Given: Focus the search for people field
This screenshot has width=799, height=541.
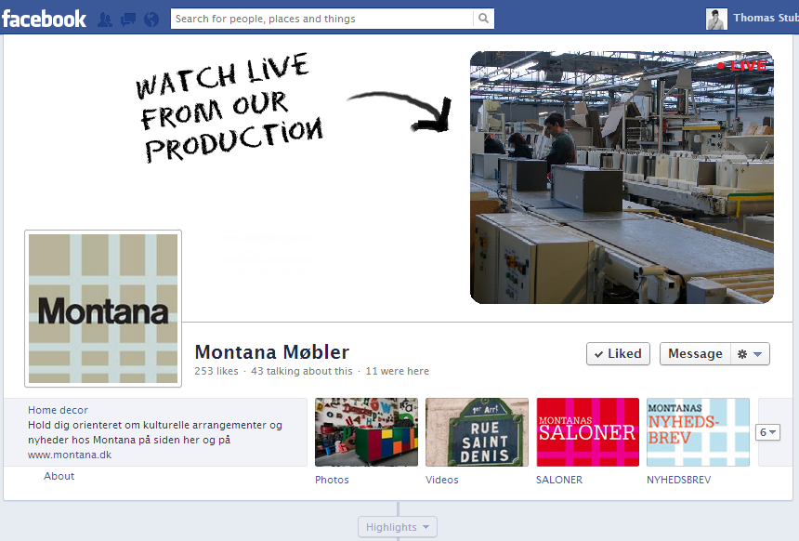Looking at the screenshot, I should [x=322, y=19].
